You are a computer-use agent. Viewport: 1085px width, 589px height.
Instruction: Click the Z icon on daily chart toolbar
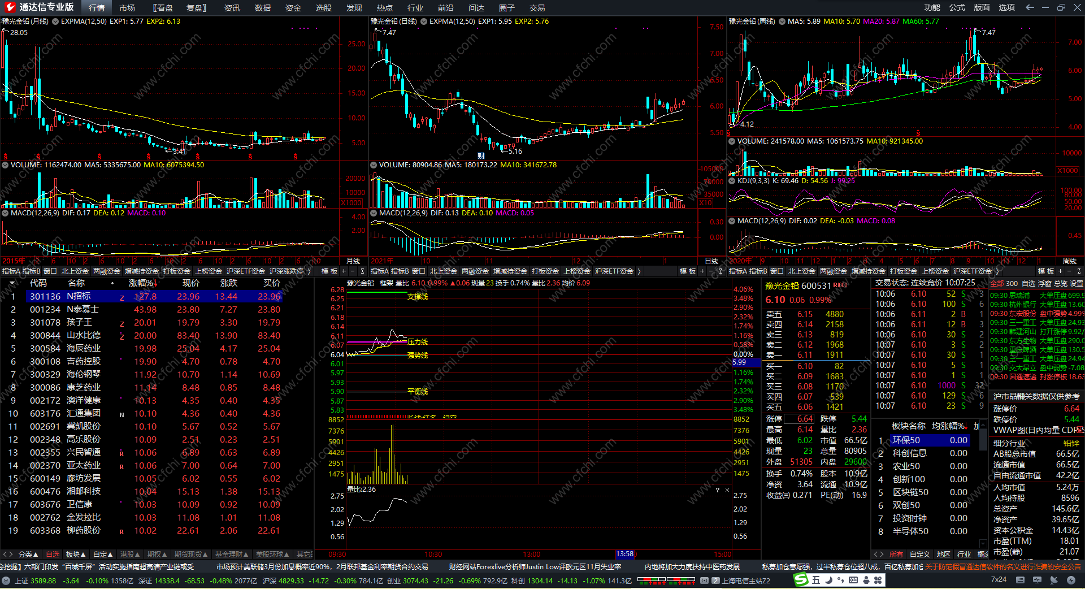(x=721, y=271)
